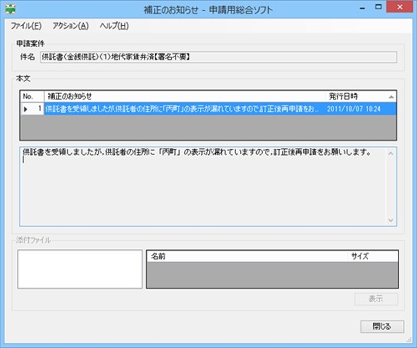This screenshot has height=348, width=417.
Task: Click the empty attachment file list box
Action: [79, 269]
